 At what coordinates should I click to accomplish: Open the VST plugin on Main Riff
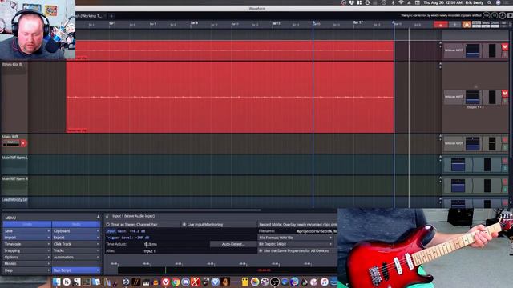pos(454,143)
